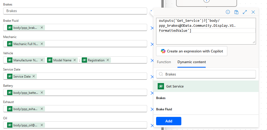Click the clipboard paste icon
Screen dimensions: 267x130
click(x=236, y=12)
